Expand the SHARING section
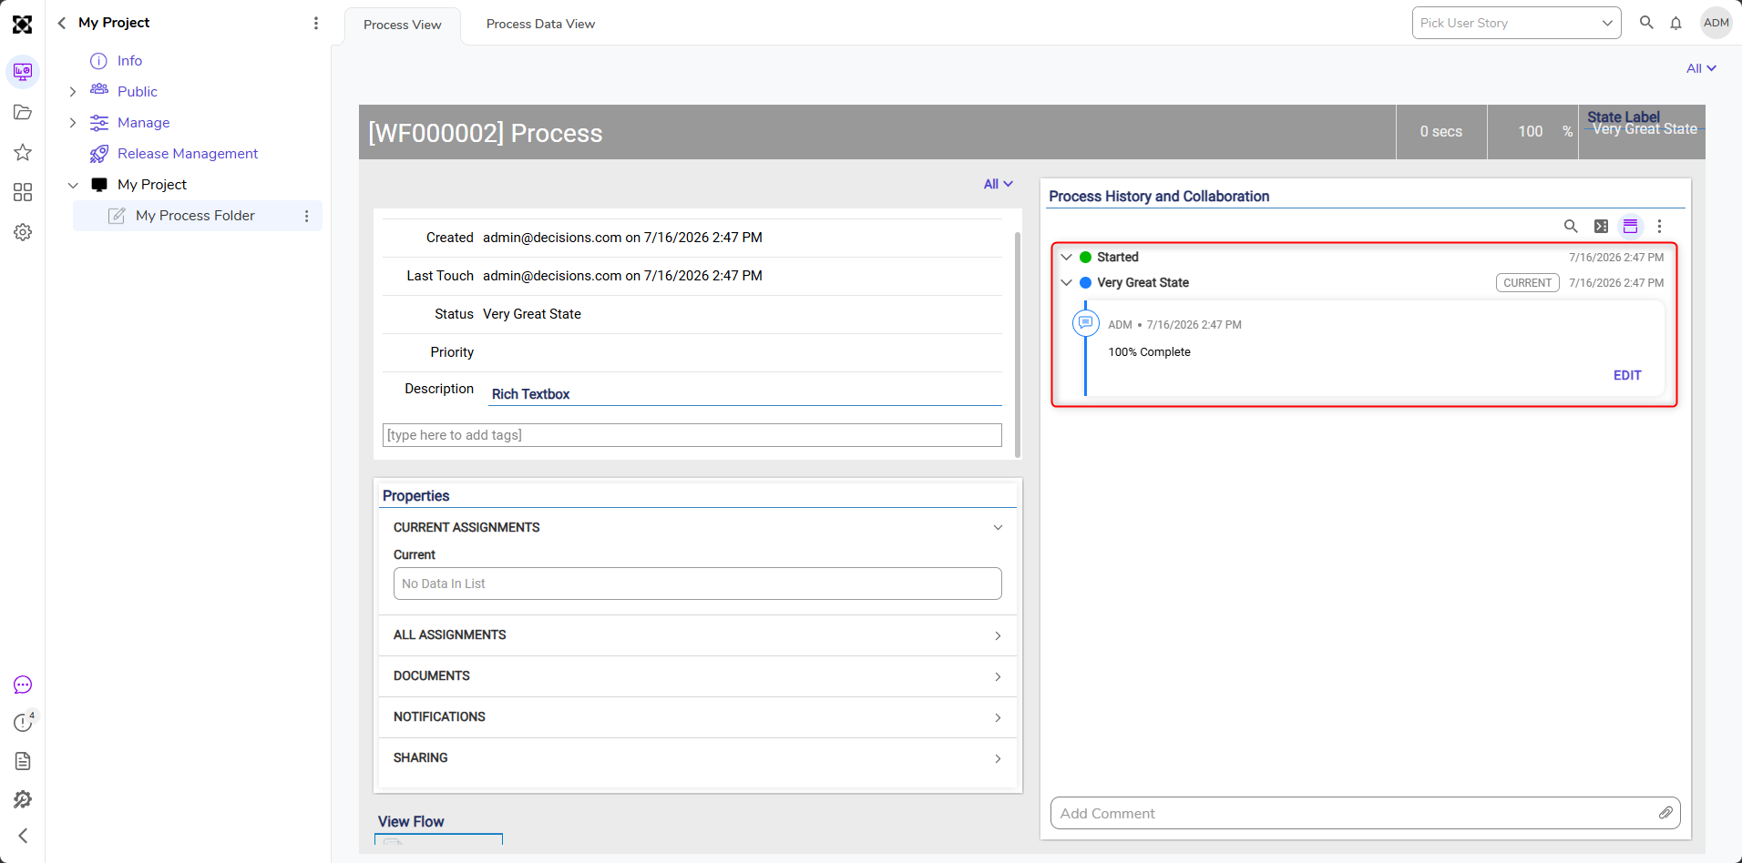Screen dimensions: 1742x863 coord(998,758)
